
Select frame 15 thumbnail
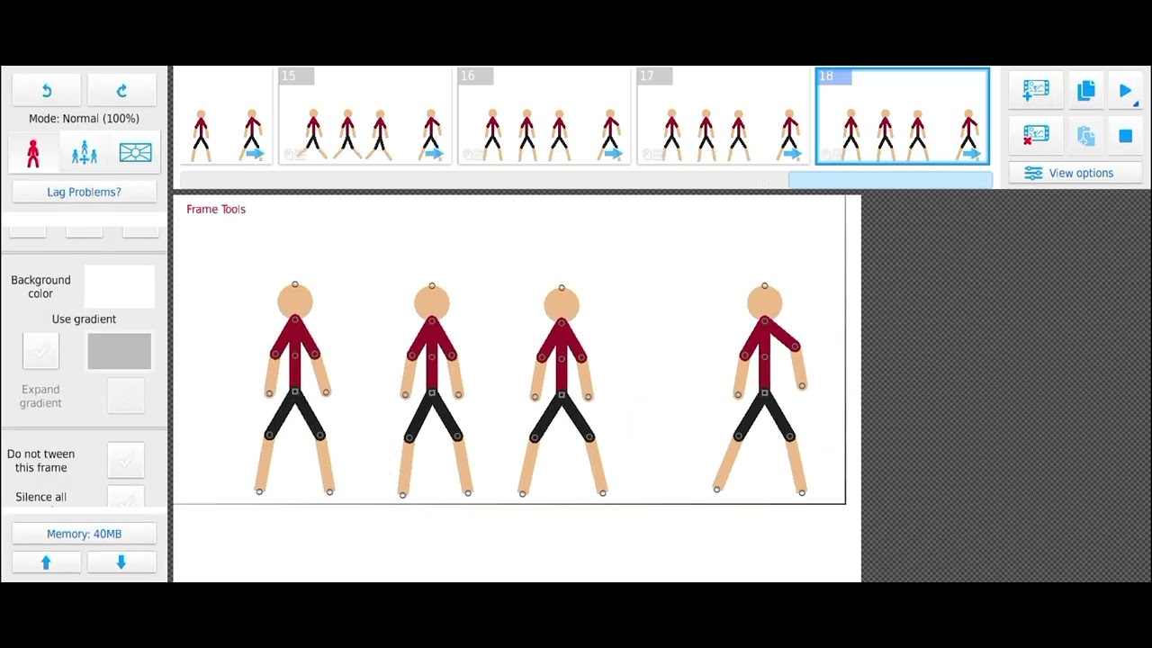pyautogui.click(x=364, y=116)
